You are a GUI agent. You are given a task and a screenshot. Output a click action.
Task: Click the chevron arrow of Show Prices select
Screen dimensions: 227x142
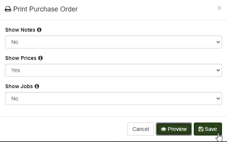(x=218, y=70)
